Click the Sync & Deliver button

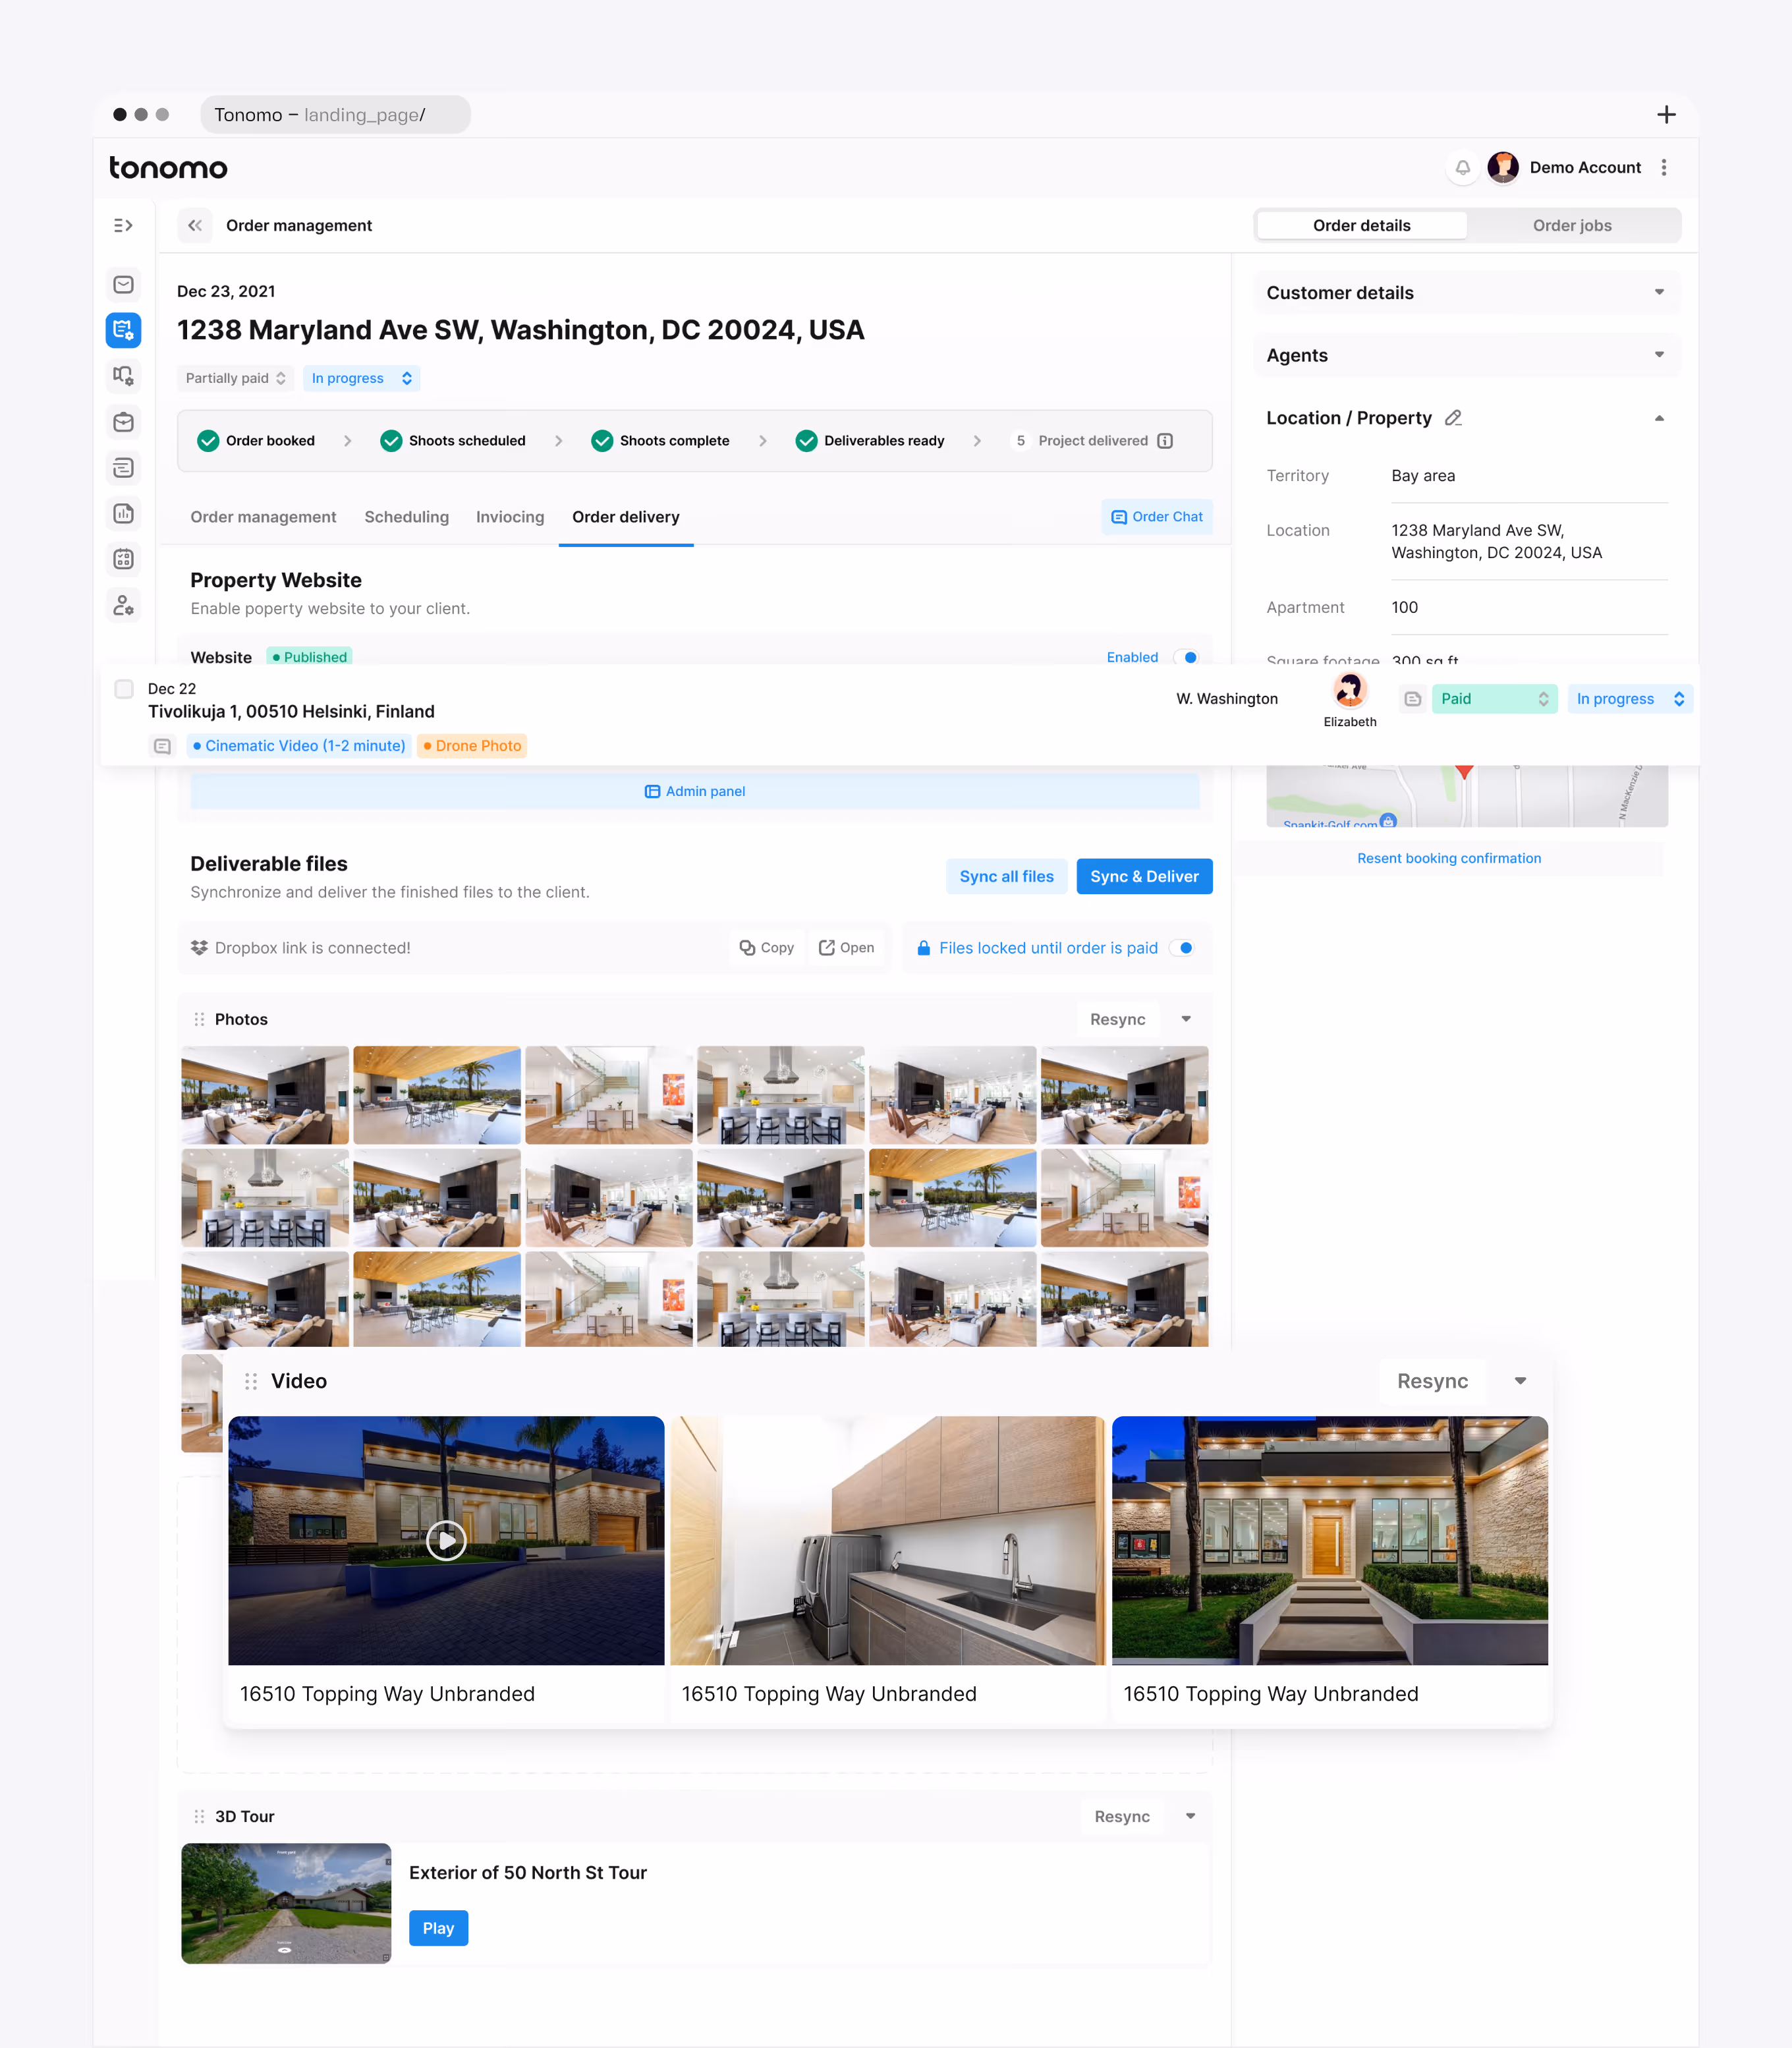(1144, 876)
